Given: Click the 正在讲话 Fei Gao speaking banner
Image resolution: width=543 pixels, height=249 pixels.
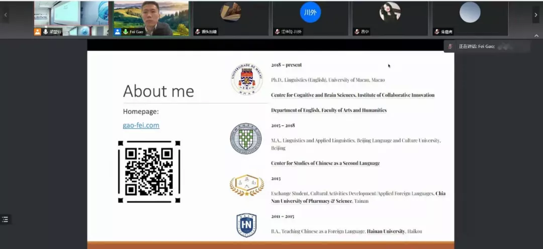Looking at the screenshot, I should pyautogui.click(x=487, y=46).
